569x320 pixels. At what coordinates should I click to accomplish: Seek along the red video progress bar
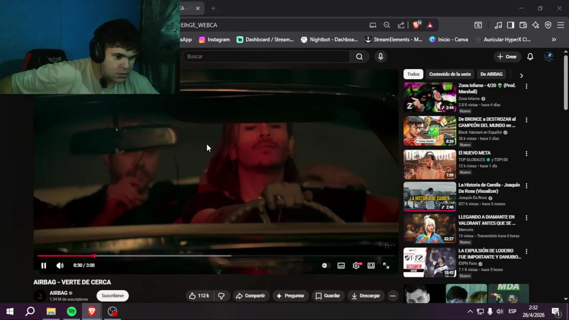(x=216, y=256)
